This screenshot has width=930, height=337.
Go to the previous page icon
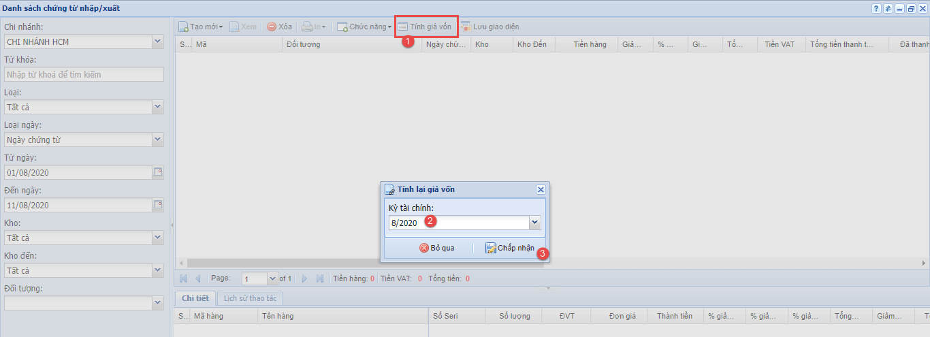click(198, 278)
